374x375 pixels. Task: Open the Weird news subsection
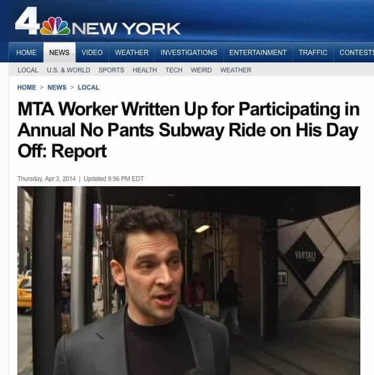point(201,70)
